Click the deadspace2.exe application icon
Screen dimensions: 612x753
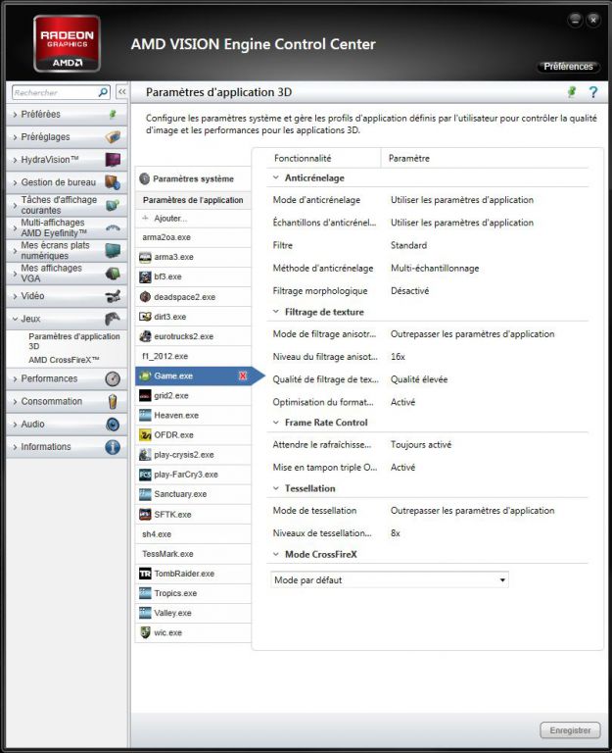coord(145,297)
